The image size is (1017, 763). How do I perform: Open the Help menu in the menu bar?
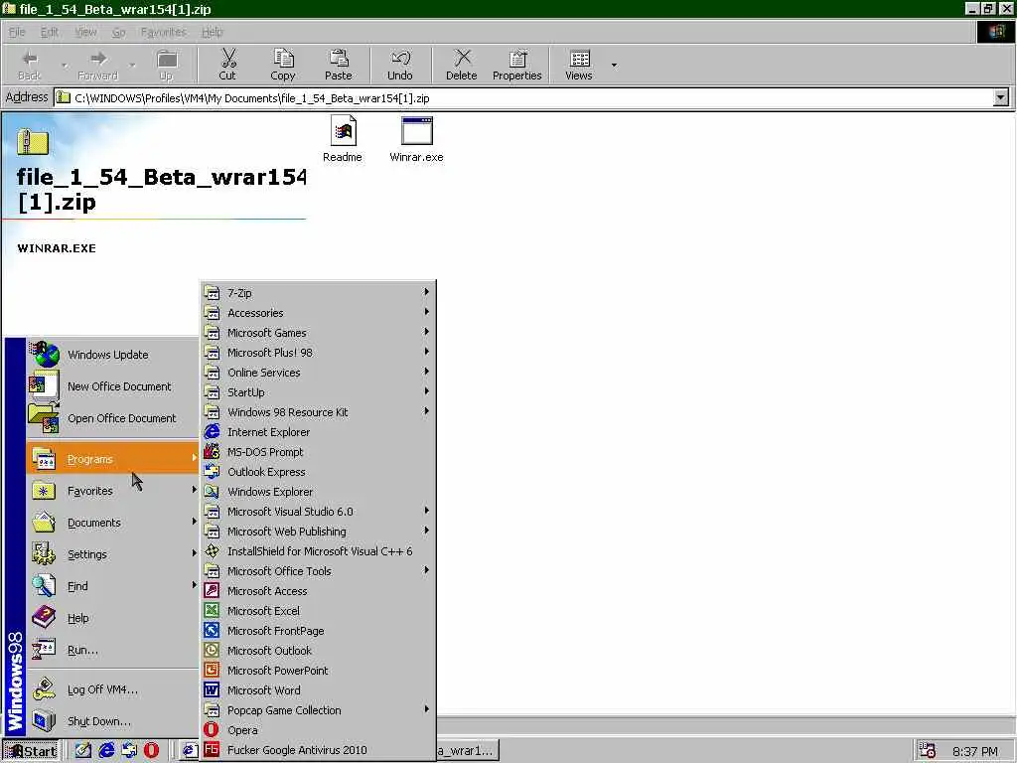coord(213,32)
